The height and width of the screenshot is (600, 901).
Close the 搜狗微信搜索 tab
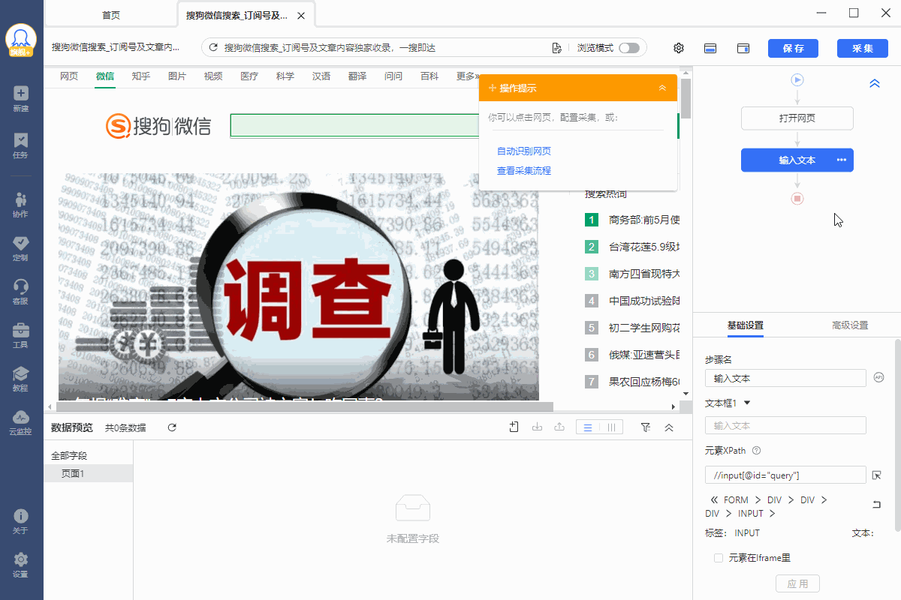(301, 16)
